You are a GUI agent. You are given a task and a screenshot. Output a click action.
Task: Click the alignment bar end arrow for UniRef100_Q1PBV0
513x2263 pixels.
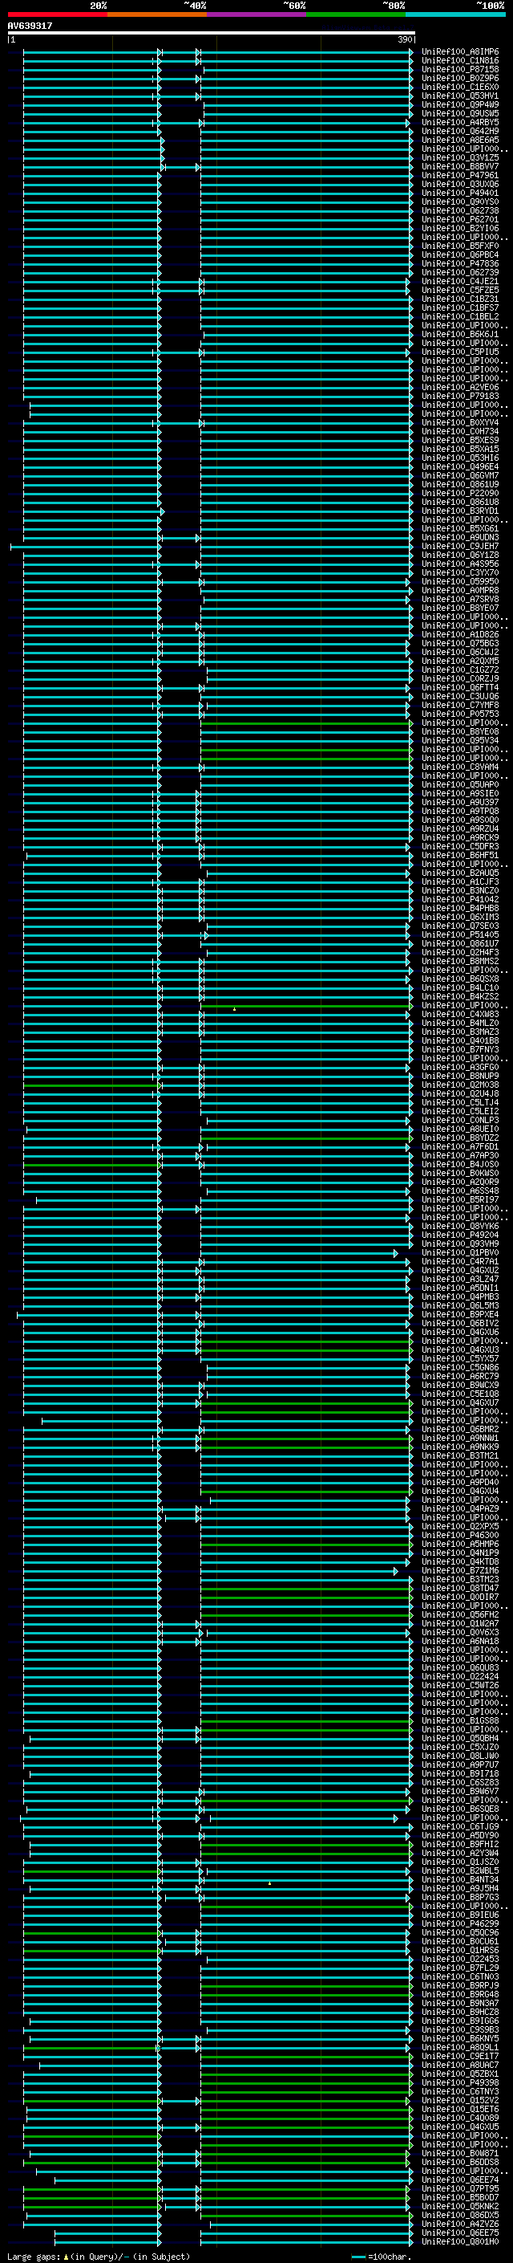395,1254
